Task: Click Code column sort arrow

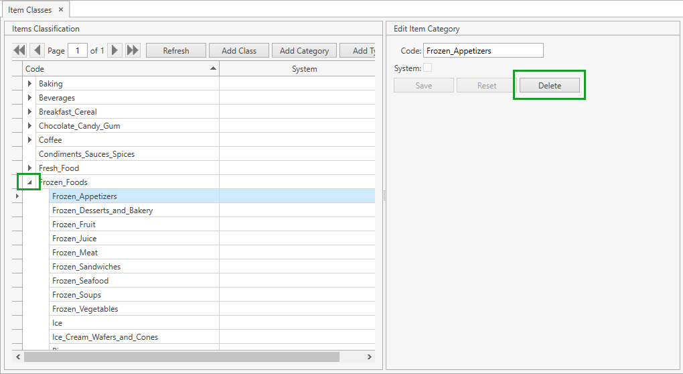Action: click(213, 69)
